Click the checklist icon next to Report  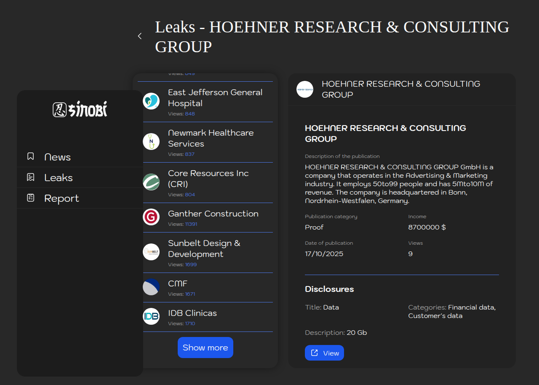pos(31,198)
